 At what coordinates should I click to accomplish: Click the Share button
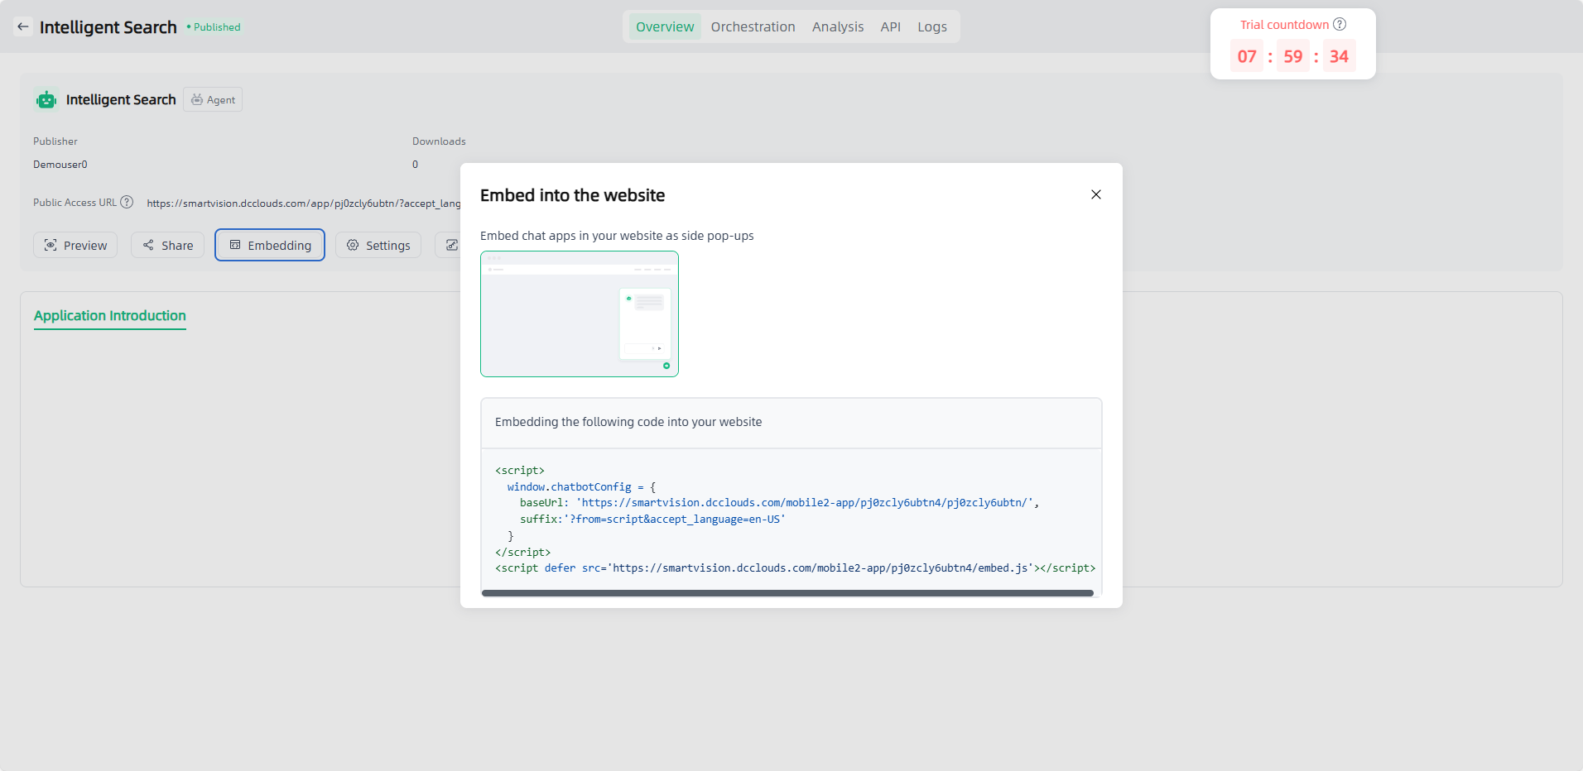coord(167,245)
